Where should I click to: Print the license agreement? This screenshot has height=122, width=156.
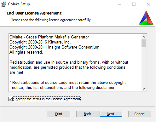(x=59, y=114)
